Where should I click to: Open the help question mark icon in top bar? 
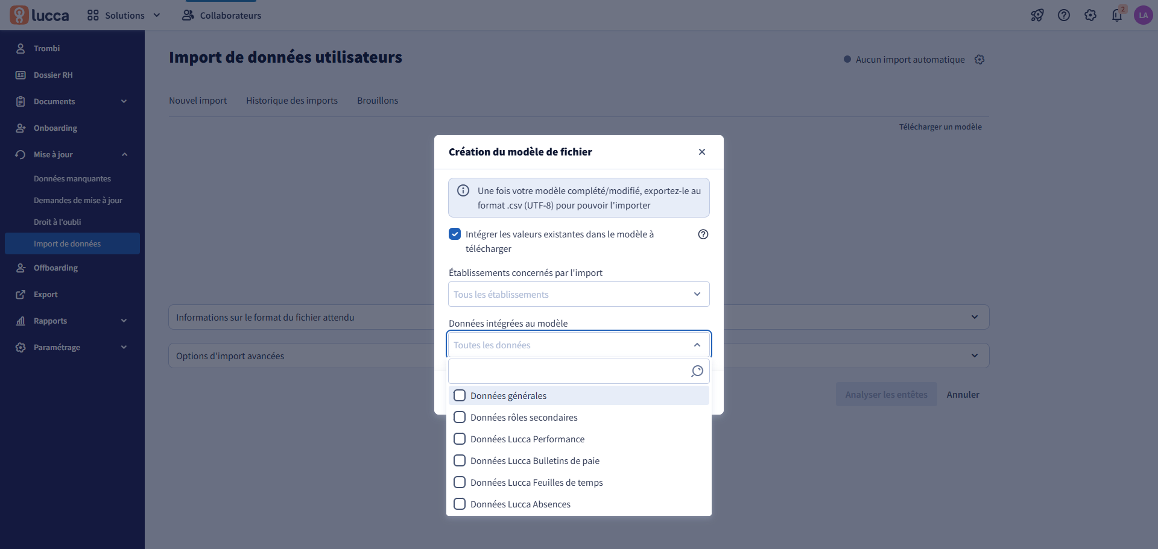1064,15
